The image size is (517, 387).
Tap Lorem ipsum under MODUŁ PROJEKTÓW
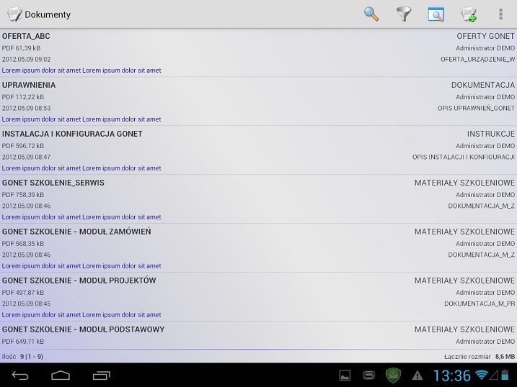[x=81, y=314]
